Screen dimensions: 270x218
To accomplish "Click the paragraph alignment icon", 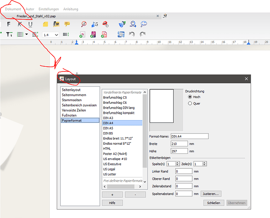I will (20, 34).
